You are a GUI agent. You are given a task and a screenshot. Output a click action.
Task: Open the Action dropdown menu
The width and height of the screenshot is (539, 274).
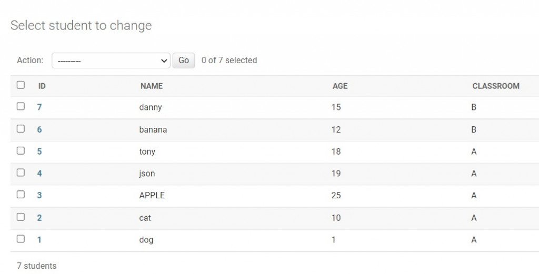(111, 60)
